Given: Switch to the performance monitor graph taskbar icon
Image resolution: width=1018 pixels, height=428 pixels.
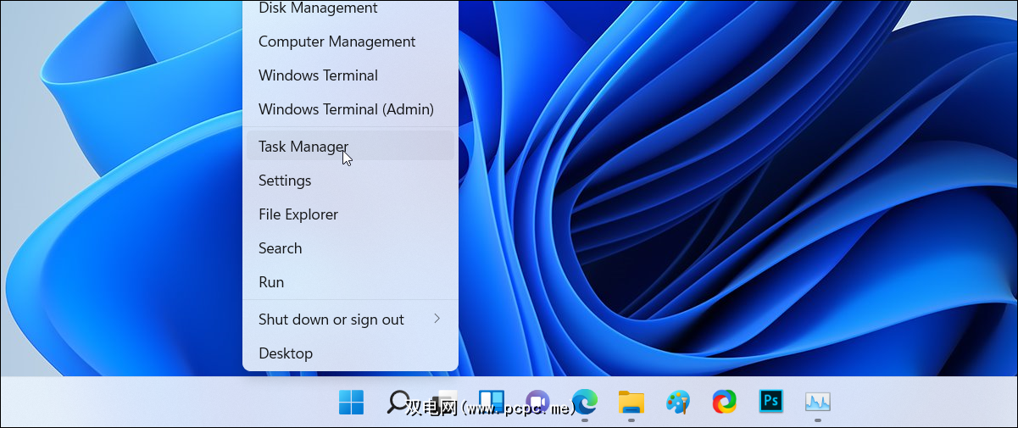Looking at the screenshot, I should click(x=817, y=402).
